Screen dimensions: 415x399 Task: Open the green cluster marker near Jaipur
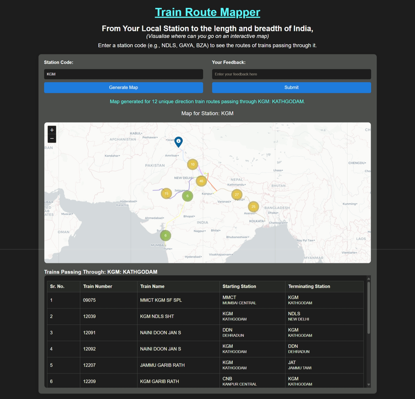188,196
